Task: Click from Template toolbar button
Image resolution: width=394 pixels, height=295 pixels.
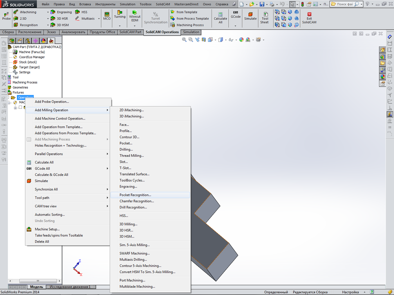Action: click(184, 12)
